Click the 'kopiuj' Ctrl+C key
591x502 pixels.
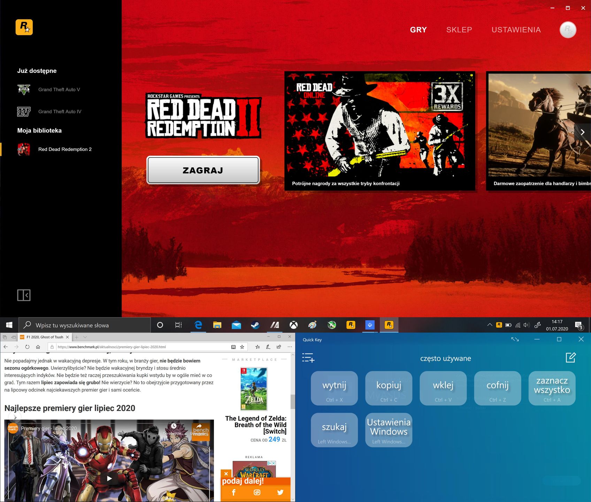click(x=389, y=388)
